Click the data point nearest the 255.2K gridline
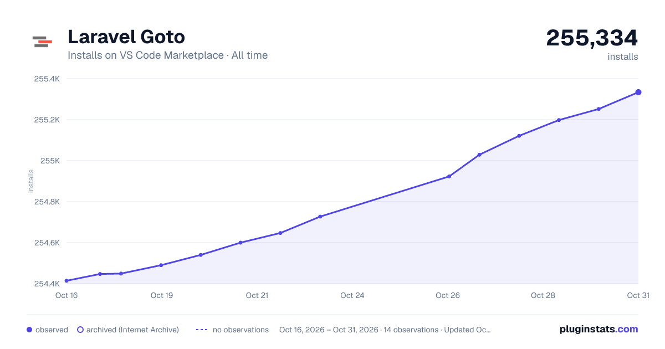Image resolution: width=665 pixels, height=349 pixels. (x=559, y=120)
